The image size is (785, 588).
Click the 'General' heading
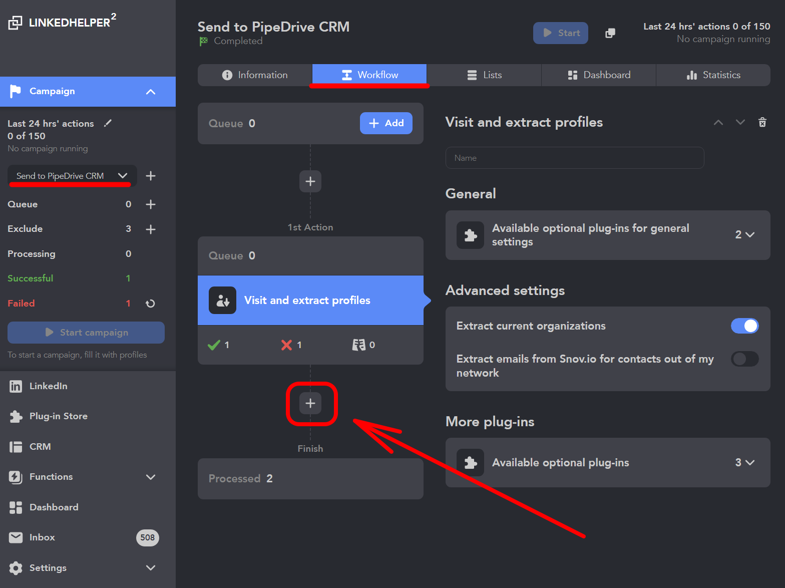point(471,194)
